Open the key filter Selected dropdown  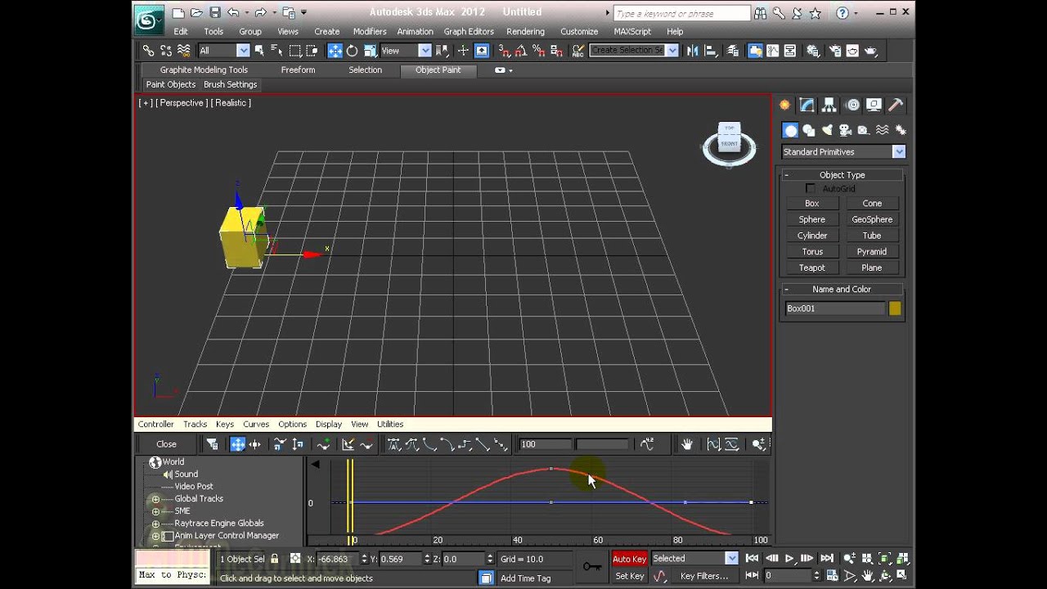pos(694,559)
